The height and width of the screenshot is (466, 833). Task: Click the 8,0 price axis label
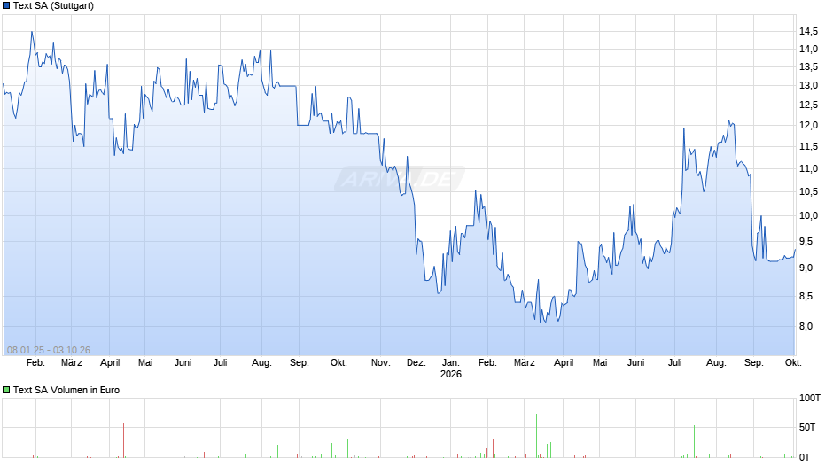click(x=806, y=326)
